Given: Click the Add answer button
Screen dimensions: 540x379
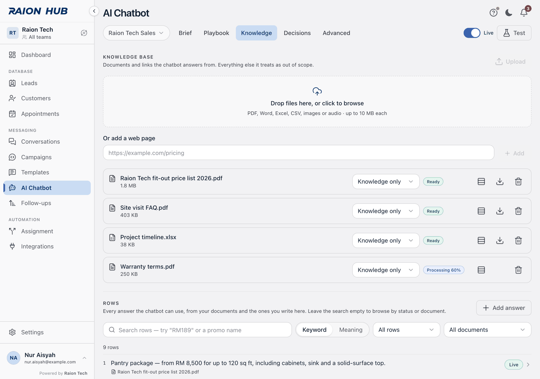Looking at the screenshot, I should point(504,308).
